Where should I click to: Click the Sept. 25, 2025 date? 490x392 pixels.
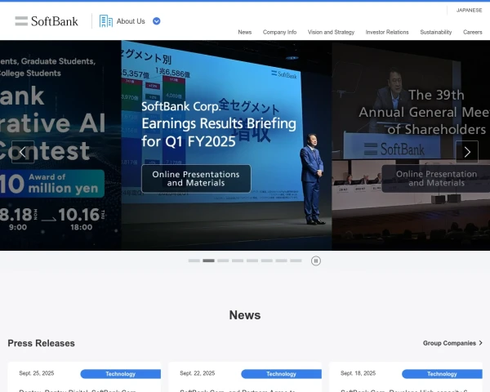[x=37, y=373]
